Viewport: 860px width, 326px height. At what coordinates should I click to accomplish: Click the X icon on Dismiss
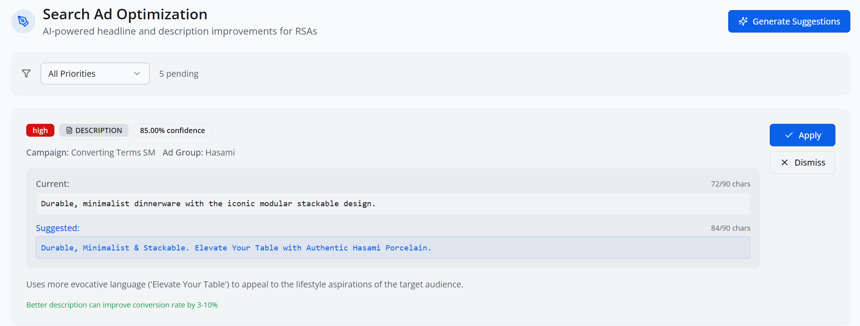[785, 162]
